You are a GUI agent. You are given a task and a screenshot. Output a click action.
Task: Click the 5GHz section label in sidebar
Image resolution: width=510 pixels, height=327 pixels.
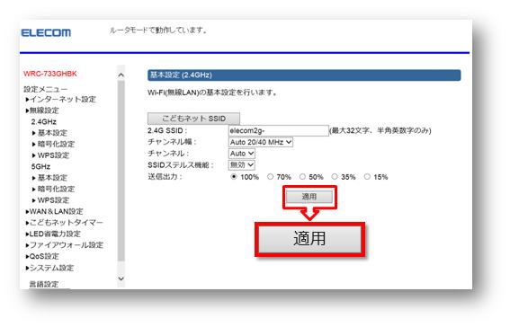coord(40,166)
